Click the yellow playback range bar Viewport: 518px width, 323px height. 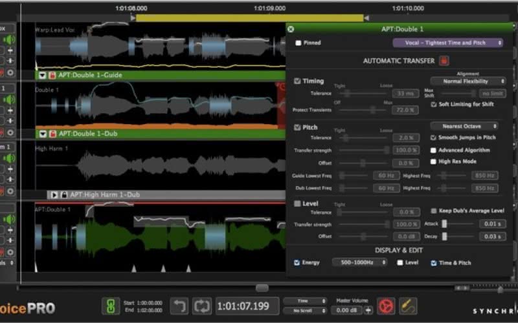(249, 18)
